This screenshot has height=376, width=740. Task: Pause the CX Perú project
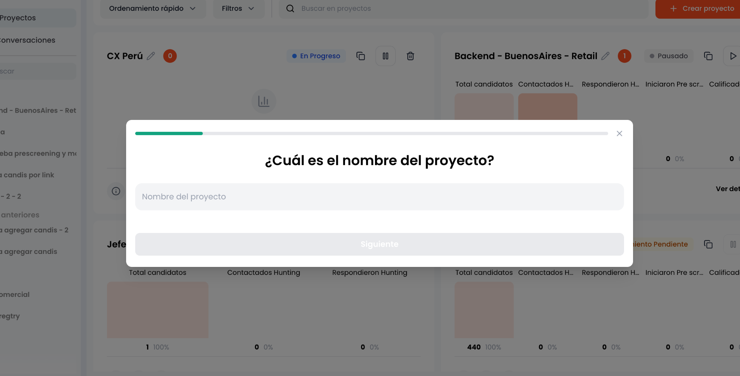386,56
